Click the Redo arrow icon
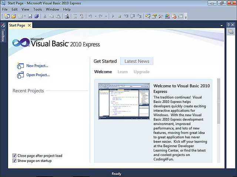The width and height of the screenshot is (237, 177). (101, 16)
